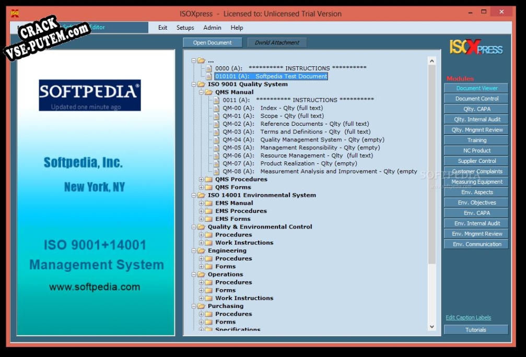
Task: Open the Exit menu
Action: tap(162, 28)
